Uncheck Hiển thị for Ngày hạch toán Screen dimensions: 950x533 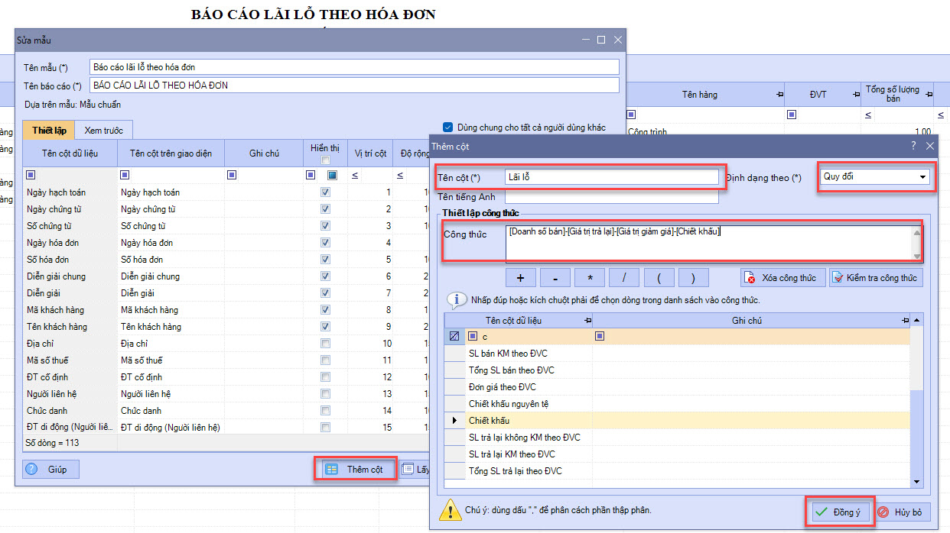(x=326, y=192)
